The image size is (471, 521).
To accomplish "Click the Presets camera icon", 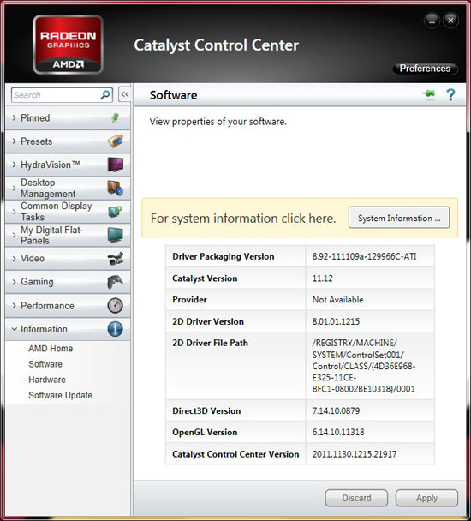I will tap(116, 141).
